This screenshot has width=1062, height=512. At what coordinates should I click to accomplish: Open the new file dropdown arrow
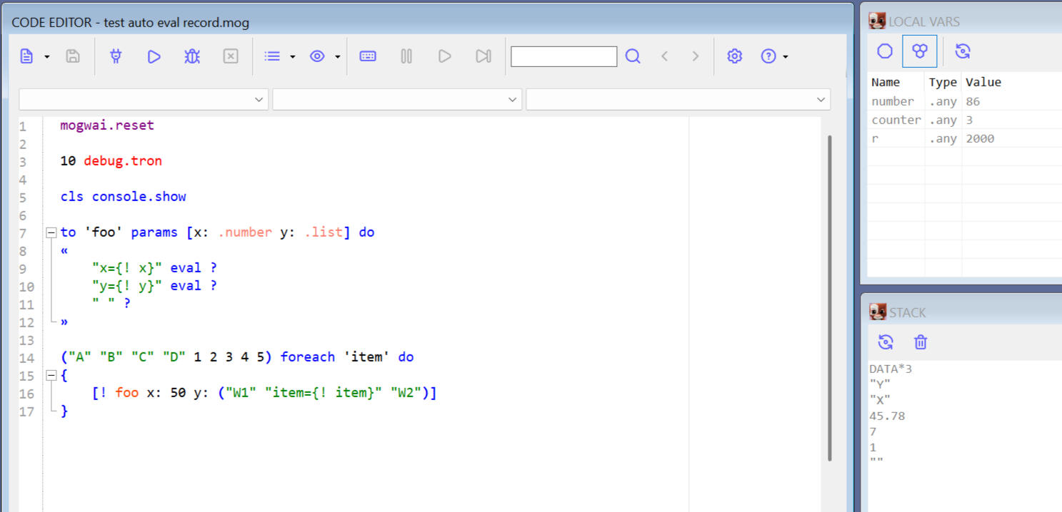(47, 57)
